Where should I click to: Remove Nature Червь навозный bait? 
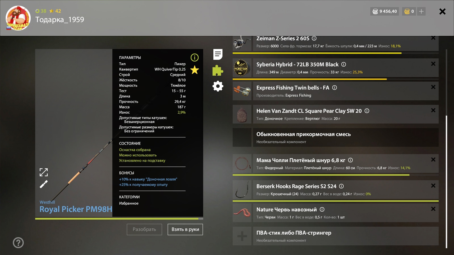433,209
